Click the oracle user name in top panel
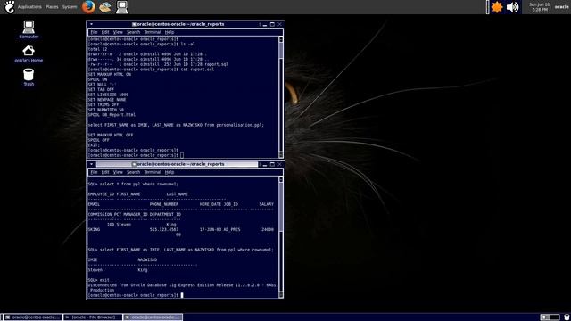The width and height of the screenshot is (571, 321). [561, 7]
